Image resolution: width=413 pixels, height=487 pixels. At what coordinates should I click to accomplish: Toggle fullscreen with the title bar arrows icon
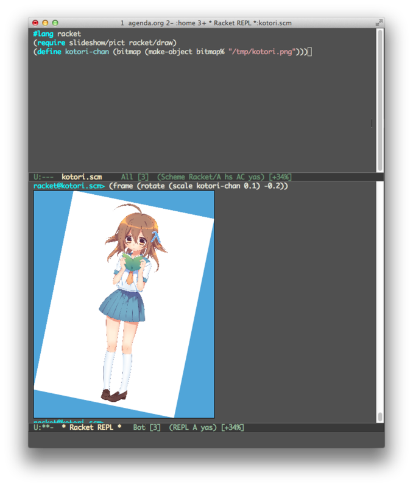(x=379, y=23)
